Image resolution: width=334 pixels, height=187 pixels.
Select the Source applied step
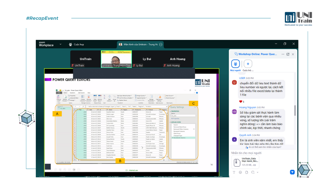click(x=175, y=125)
